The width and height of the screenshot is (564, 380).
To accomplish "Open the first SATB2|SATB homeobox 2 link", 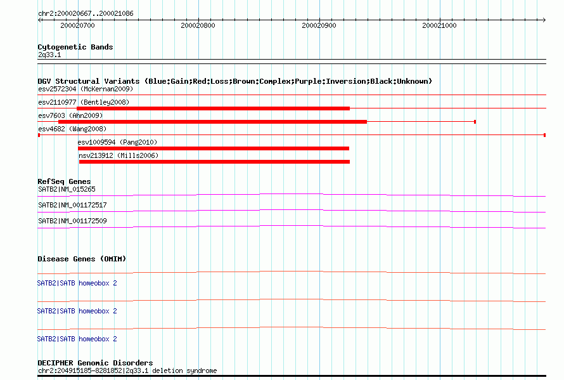I will 77,284.
